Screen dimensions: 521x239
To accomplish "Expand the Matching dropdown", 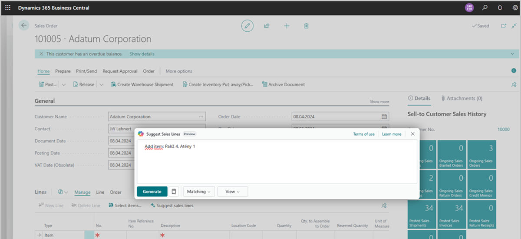I will coord(198,192).
